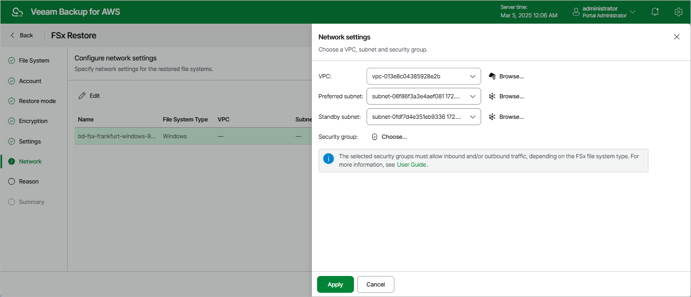Click the Veeam cloud logo icon

tap(18, 12)
